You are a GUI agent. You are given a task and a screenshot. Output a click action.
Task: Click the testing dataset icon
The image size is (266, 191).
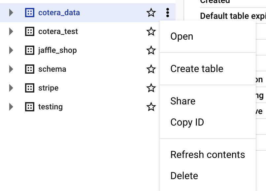[x=30, y=107]
